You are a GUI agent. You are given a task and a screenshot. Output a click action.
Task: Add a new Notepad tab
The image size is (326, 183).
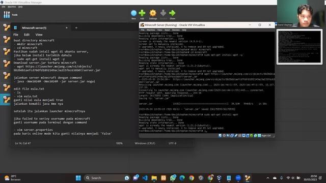(76, 28)
